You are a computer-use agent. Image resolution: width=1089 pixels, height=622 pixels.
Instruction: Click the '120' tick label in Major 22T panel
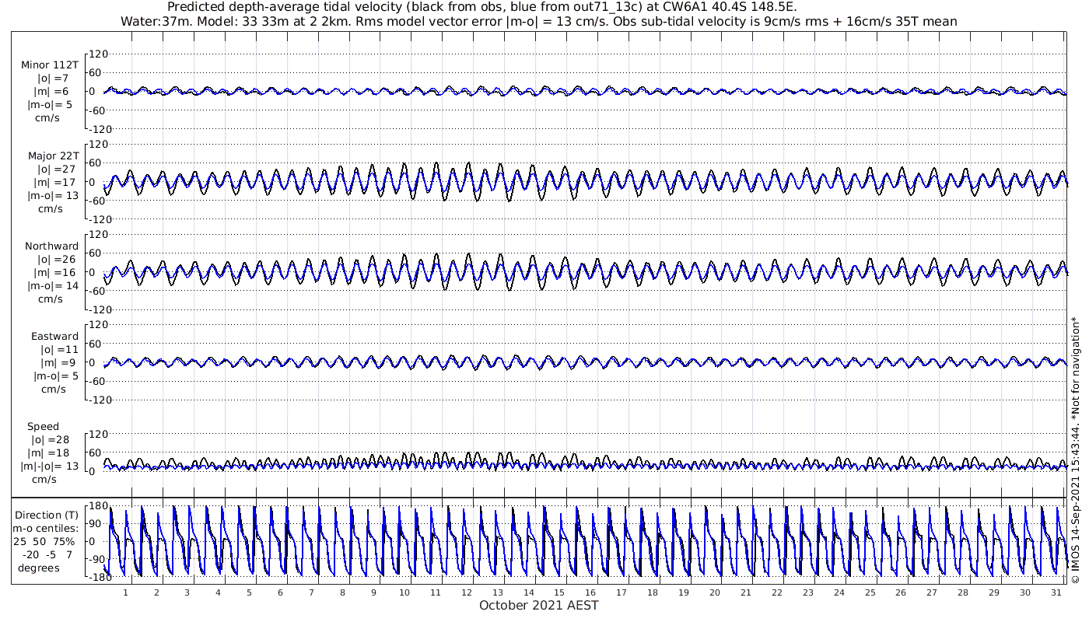[100, 145]
